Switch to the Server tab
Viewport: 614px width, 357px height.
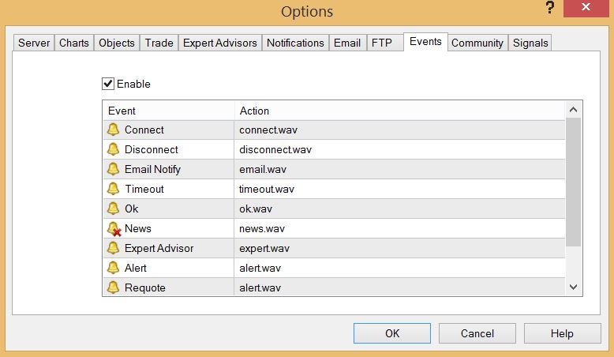click(x=34, y=43)
